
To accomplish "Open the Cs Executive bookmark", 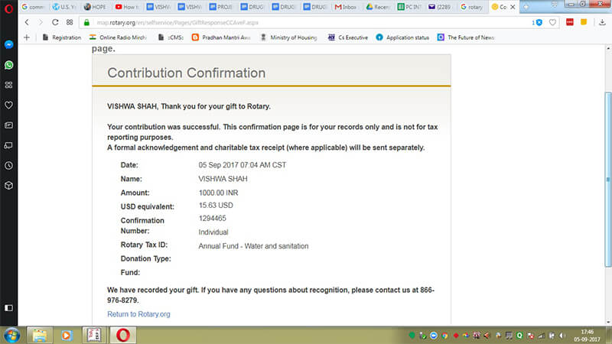I will click(x=348, y=37).
